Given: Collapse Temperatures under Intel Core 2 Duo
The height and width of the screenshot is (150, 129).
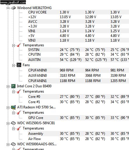Looking at the screenshot, I should pos(13,92).
